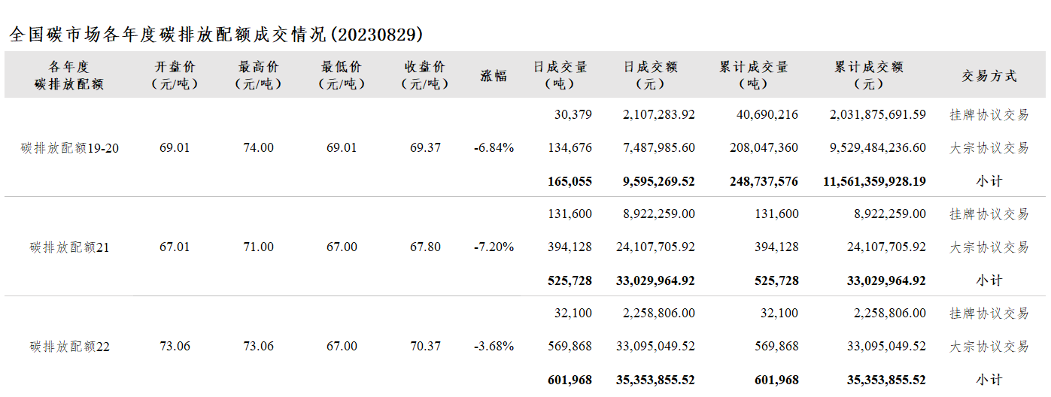Select the 碳排放配额19-20 row label
The width and height of the screenshot is (1051, 397).
click(70, 148)
